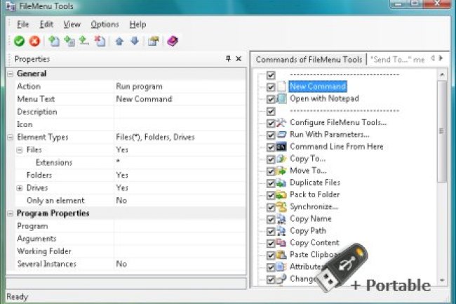Click the Menu Text value New Command
This screenshot has height=304, width=456.
(x=144, y=99)
